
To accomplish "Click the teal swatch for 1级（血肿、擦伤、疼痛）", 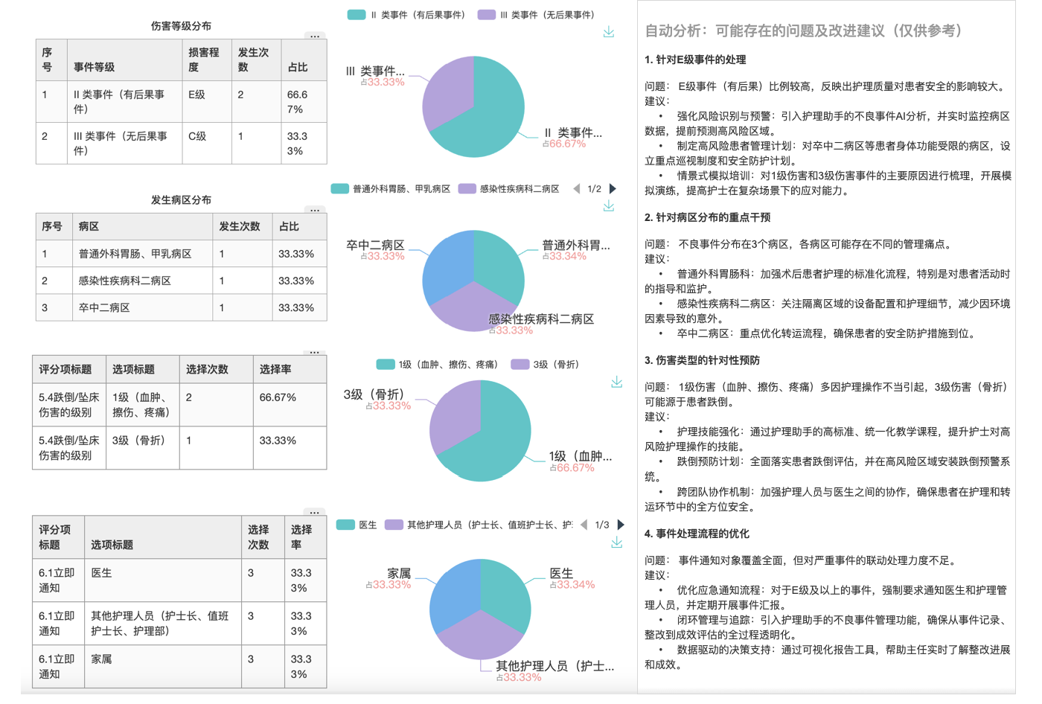I will click(x=385, y=365).
